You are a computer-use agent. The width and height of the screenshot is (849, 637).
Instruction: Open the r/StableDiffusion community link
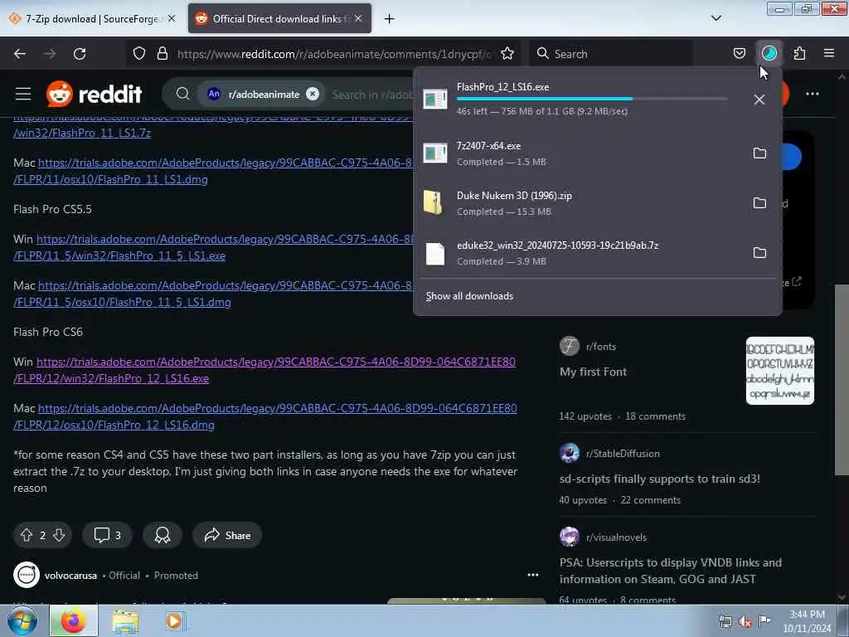pos(623,454)
